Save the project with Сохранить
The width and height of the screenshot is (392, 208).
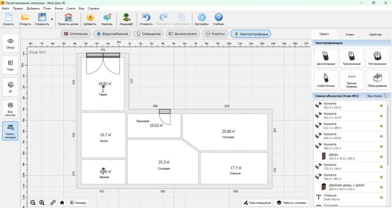(42, 20)
